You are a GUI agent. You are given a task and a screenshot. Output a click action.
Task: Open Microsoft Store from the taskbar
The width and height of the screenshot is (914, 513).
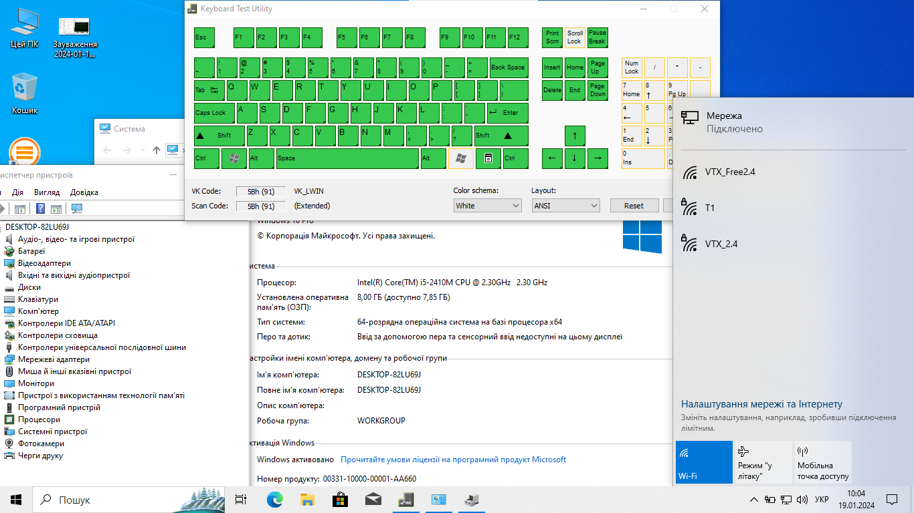click(340, 500)
